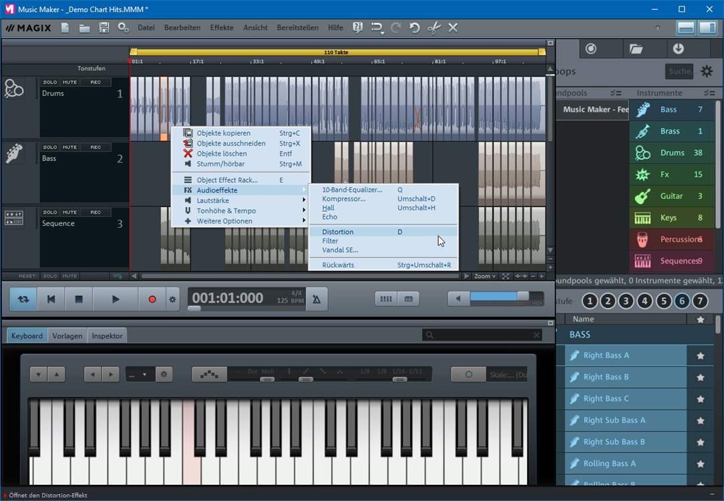Solo the Drums track
The image size is (724, 501).
(x=50, y=82)
